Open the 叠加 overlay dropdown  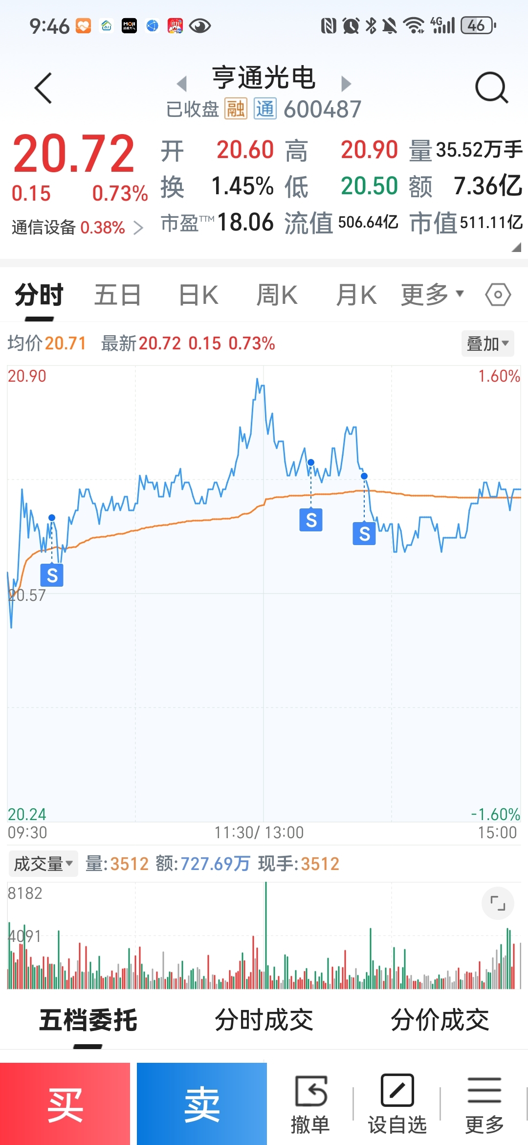(x=487, y=343)
